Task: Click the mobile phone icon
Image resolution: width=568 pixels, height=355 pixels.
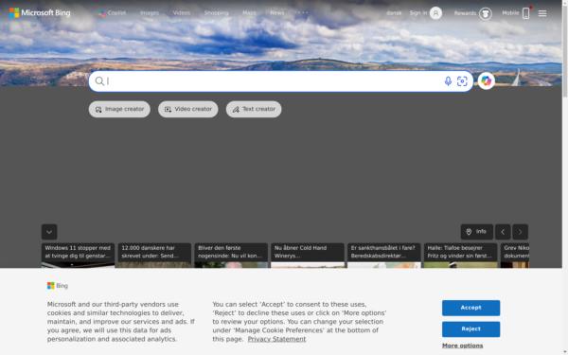Action: [526, 13]
